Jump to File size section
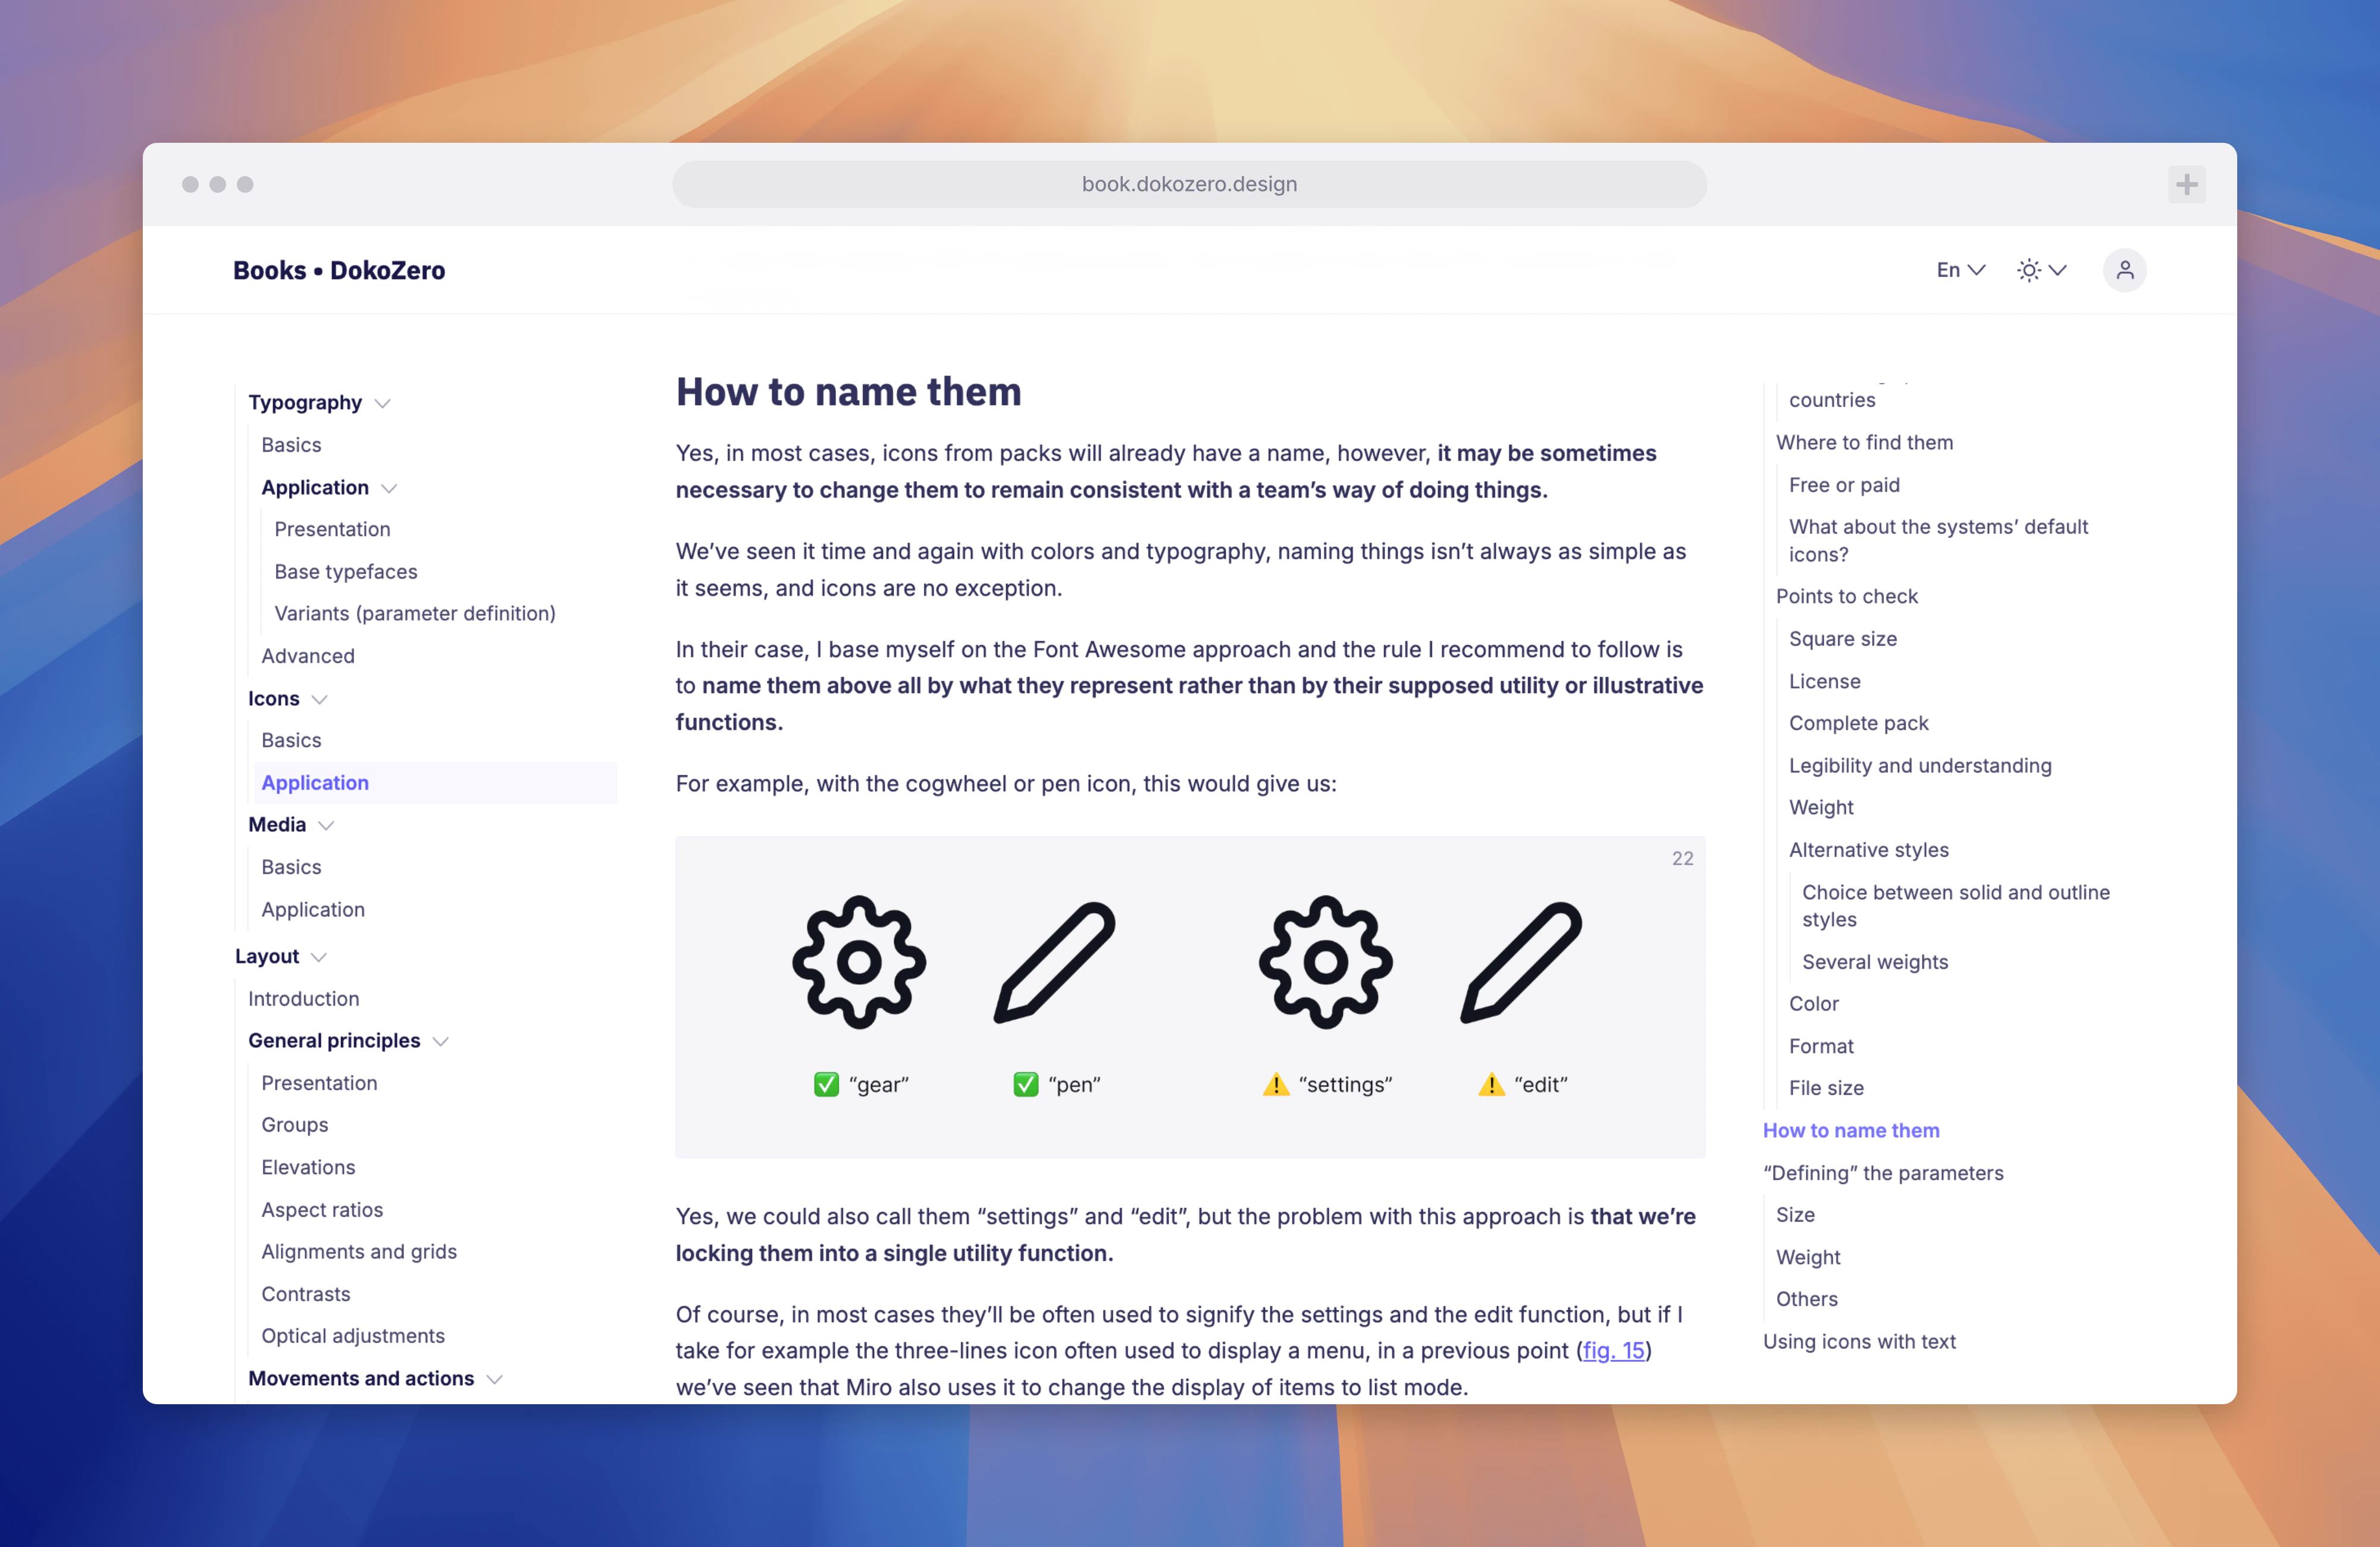The width and height of the screenshot is (2380, 1547). tap(1826, 1088)
